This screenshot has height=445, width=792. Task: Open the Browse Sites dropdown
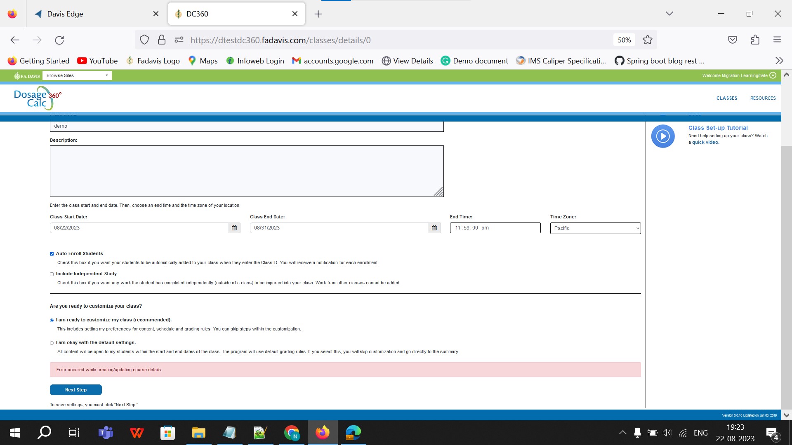[x=77, y=75]
